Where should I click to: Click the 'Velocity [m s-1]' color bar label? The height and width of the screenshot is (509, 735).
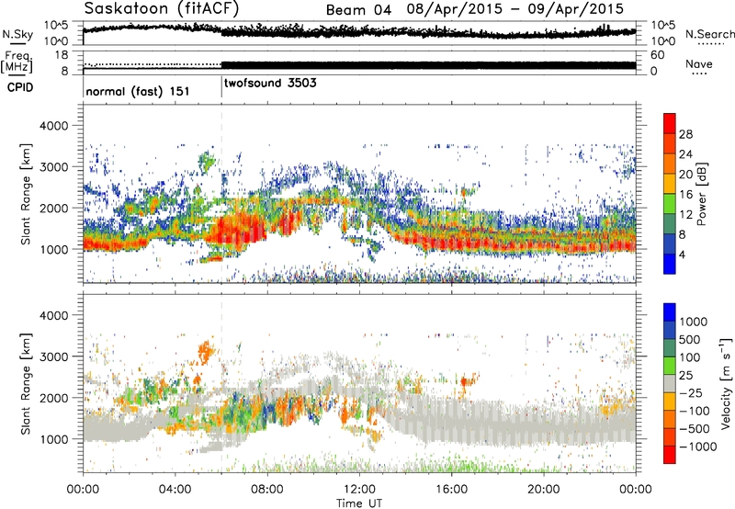click(727, 383)
